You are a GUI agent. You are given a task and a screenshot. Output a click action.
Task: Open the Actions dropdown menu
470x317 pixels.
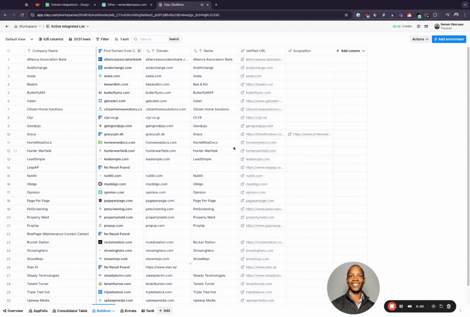(420, 40)
